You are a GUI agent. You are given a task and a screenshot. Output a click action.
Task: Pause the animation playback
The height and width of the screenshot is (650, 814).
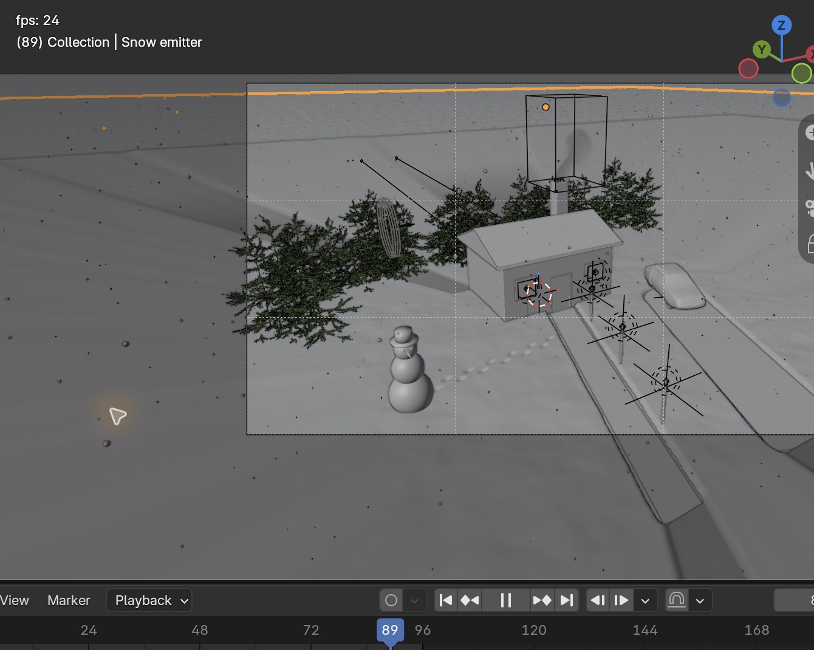pos(505,600)
